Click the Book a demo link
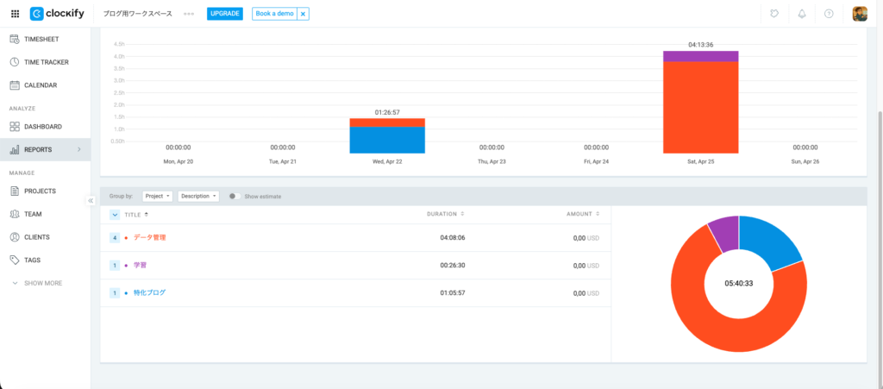883x389 pixels. pos(275,14)
